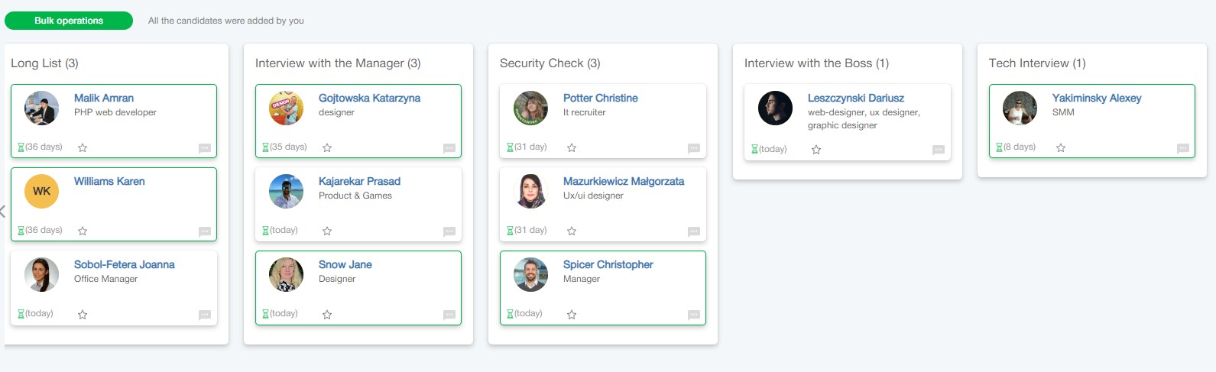Screen dimensions: 1216x372
Task: Click the Bulk operations button
Action: click(x=69, y=21)
